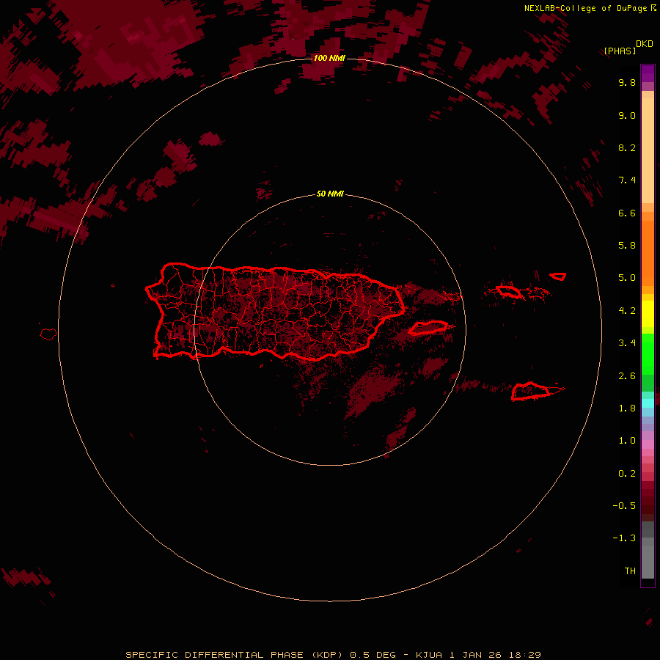
Task: Click the 18:29 timestamp
Action: click(x=524, y=655)
